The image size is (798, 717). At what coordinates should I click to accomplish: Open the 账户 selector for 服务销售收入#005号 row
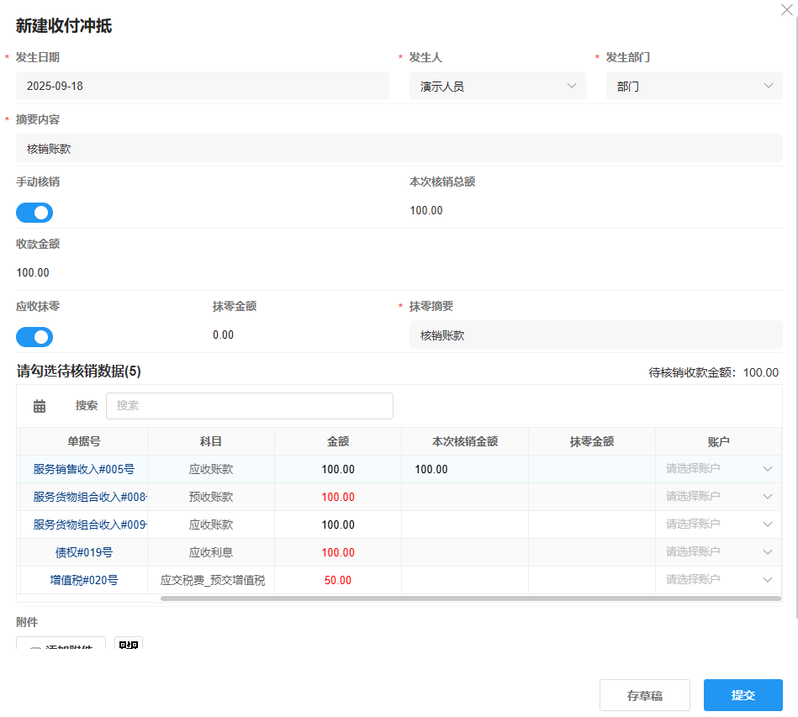tap(766, 469)
